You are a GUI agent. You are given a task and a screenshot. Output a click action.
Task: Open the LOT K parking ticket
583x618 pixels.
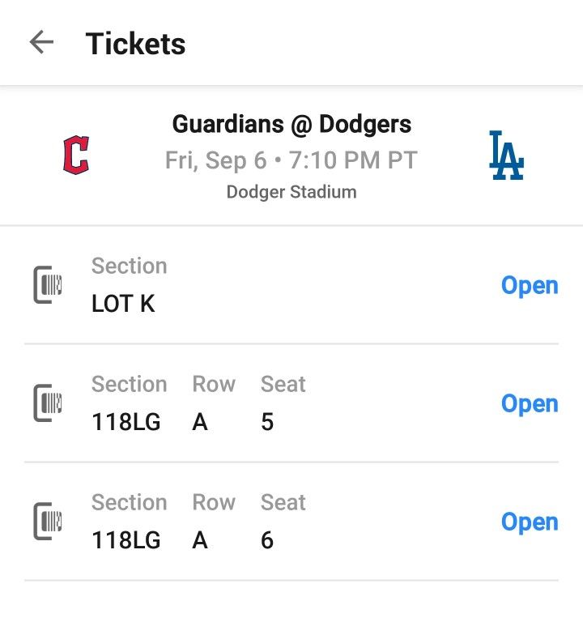[x=529, y=285]
